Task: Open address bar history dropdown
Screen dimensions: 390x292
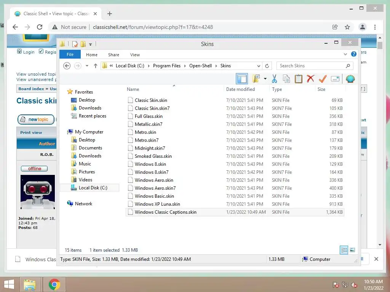Action: pos(259,66)
